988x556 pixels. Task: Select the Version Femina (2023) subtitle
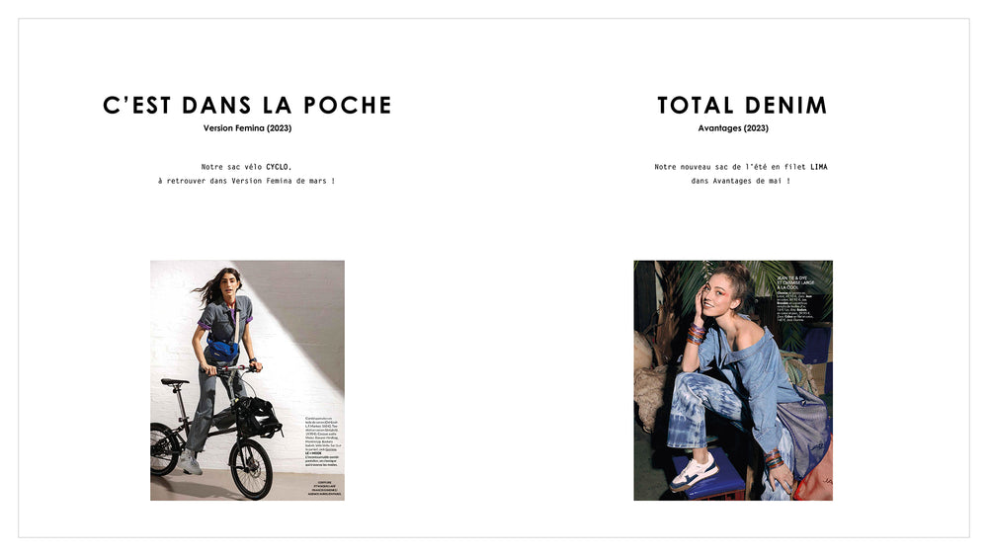tap(247, 127)
